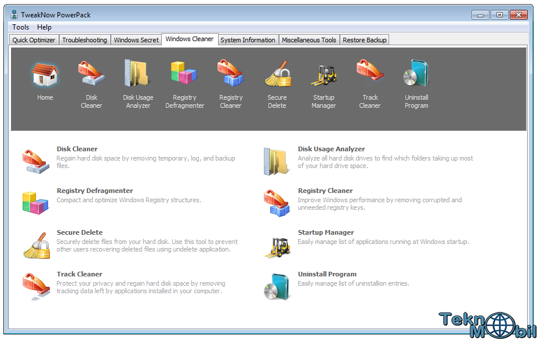This screenshot has height=339, width=537.
Task: Click the Registry Cleaner heading
Action: point(325,191)
